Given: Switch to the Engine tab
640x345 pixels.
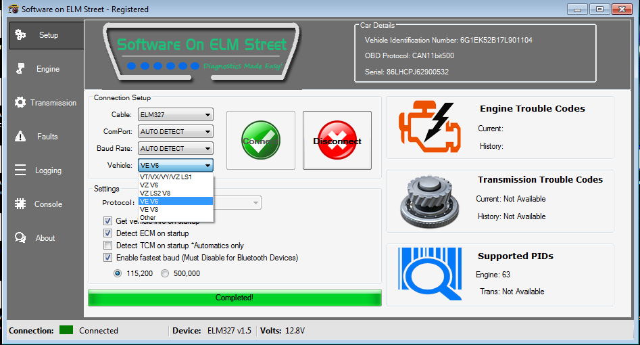Looking at the screenshot, I should [x=47, y=69].
